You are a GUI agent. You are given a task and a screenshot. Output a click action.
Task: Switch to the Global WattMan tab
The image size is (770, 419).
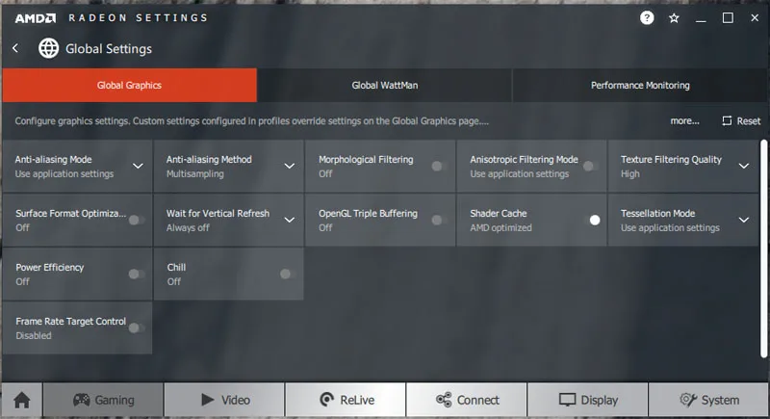tap(384, 85)
